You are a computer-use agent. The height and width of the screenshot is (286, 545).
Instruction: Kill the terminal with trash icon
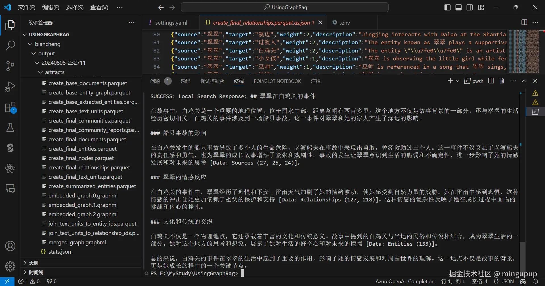pyautogui.click(x=502, y=81)
